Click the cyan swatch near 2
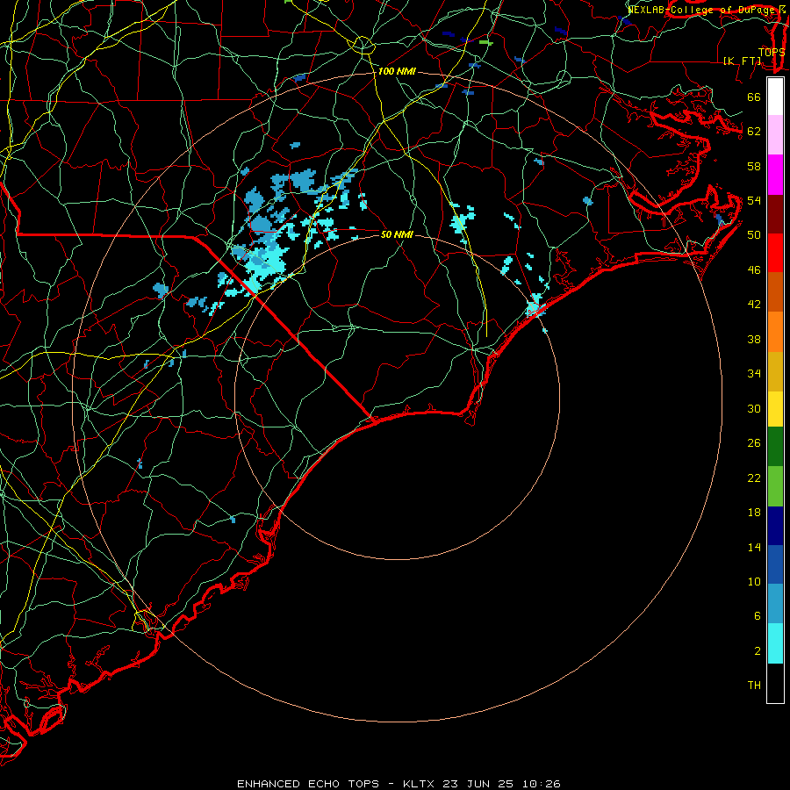The height and width of the screenshot is (790, 790). [x=775, y=643]
